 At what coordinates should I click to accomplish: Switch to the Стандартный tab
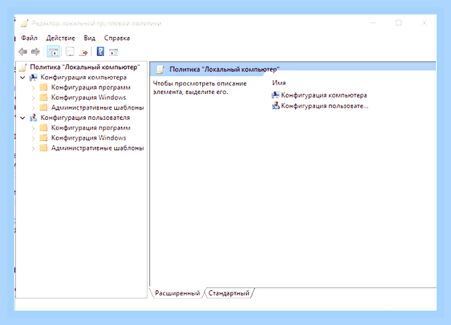pos(228,293)
